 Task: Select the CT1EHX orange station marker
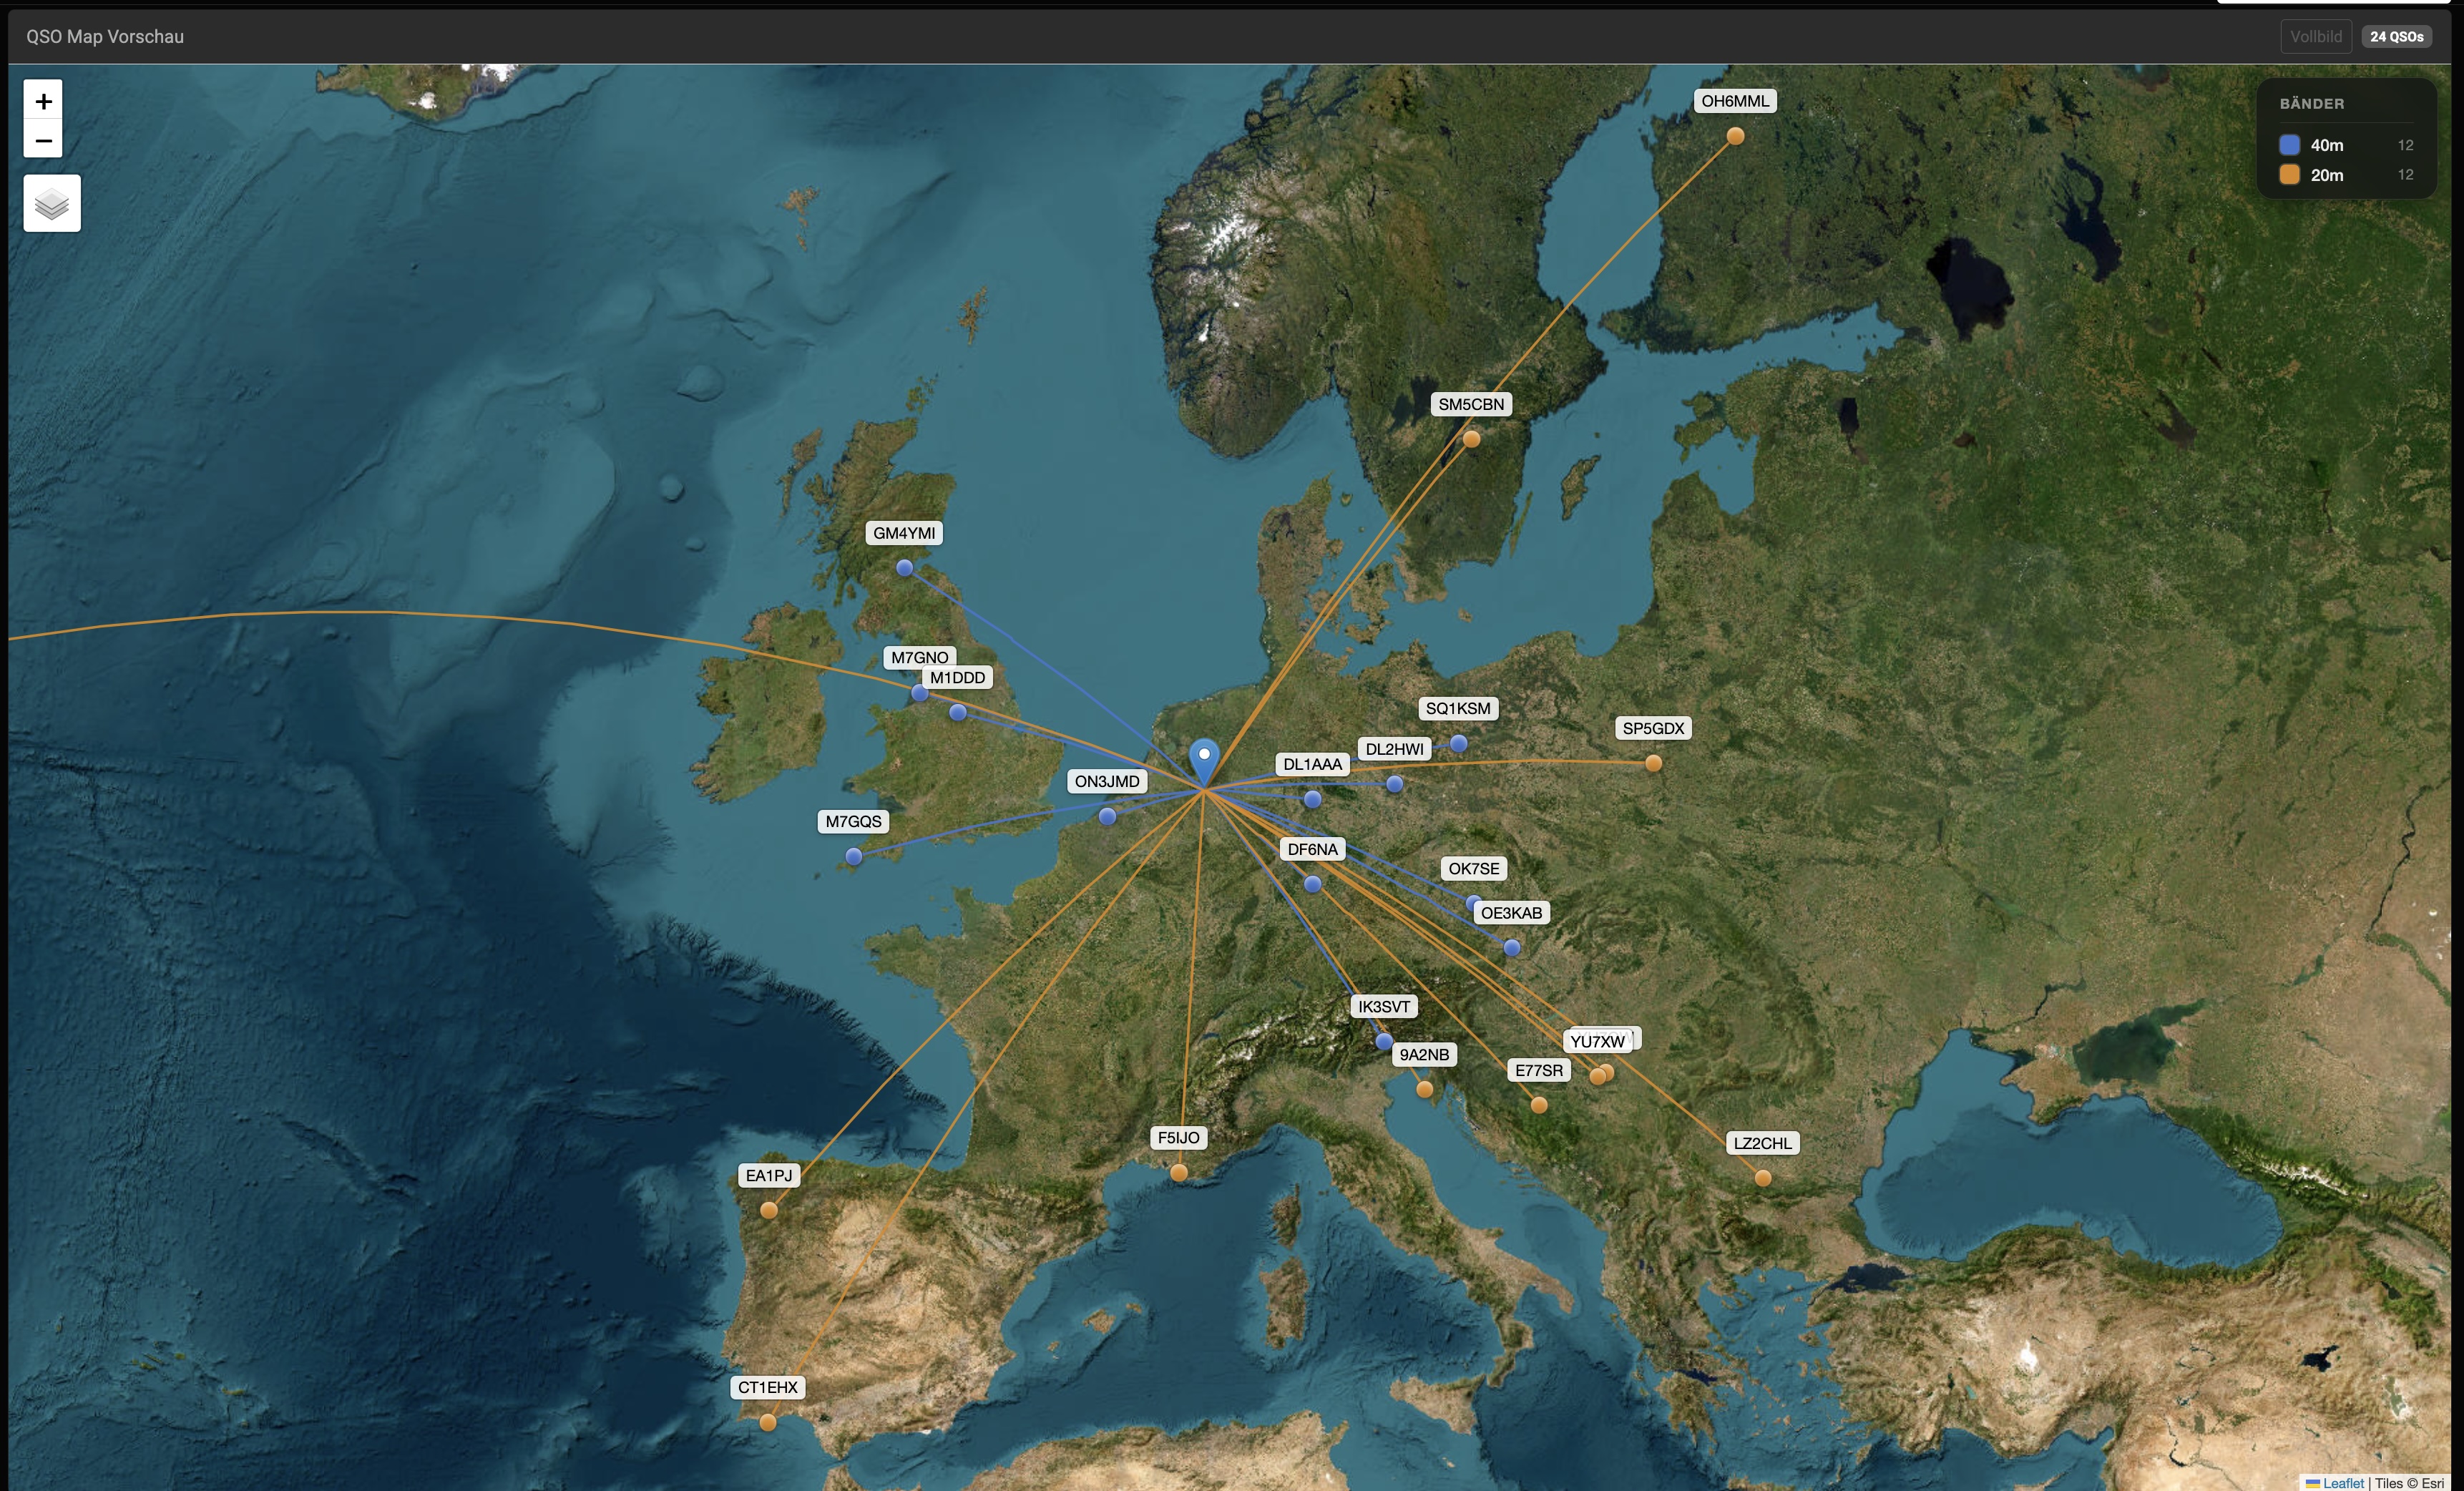(x=767, y=1422)
